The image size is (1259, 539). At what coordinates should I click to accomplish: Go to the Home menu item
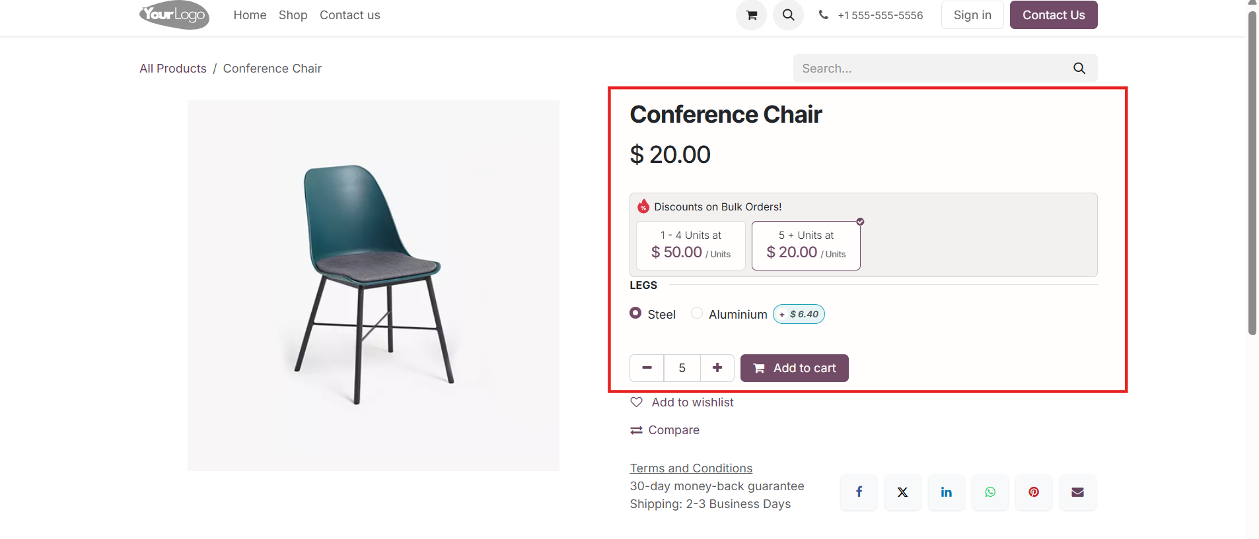(250, 15)
